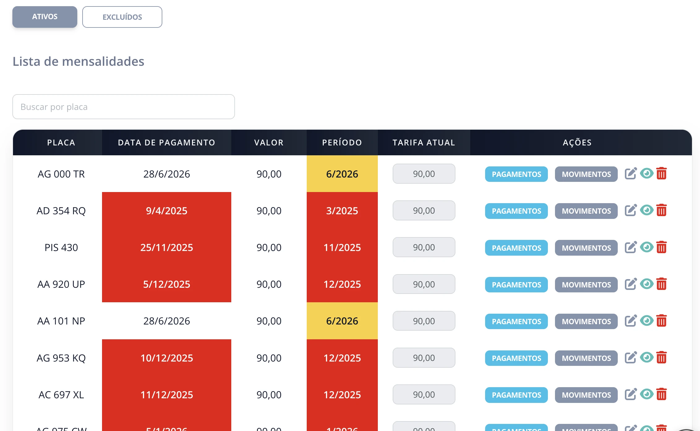This screenshot has height=431, width=700.
Task: Click the trash icon for AA 920 UP
Action: coord(661,284)
